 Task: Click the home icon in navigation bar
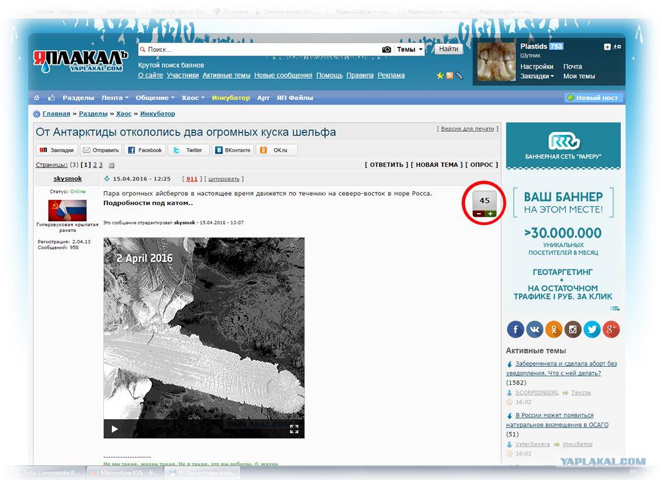pyautogui.click(x=37, y=98)
